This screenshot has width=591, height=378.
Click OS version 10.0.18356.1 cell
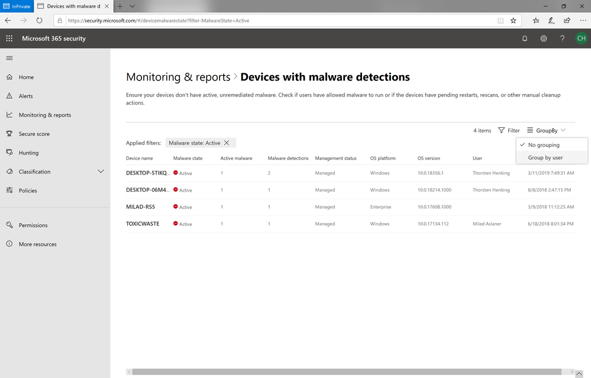click(431, 173)
